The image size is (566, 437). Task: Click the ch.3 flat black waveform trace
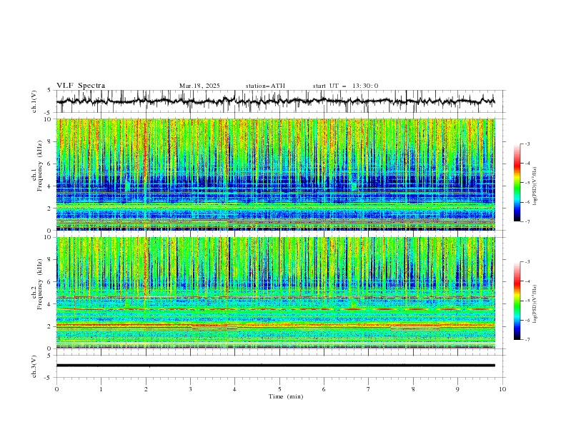(x=275, y=366)
